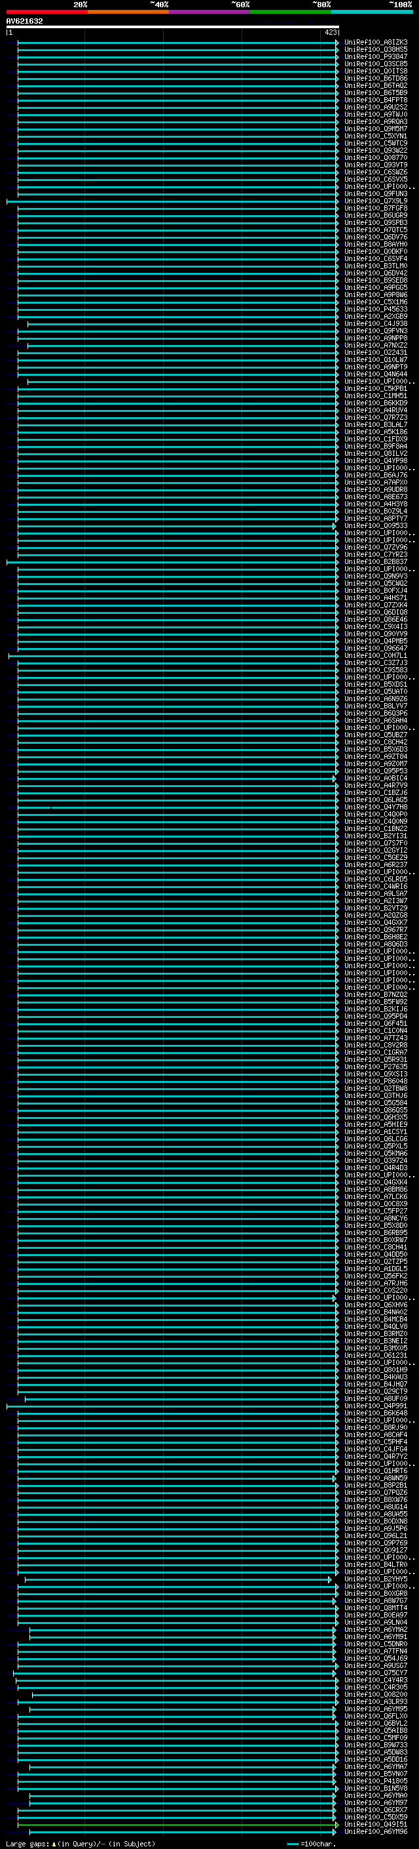The image size is (419, 1849).
Task: Select the UniRef100_Q39724 label
Action: tap(376, 1161)
